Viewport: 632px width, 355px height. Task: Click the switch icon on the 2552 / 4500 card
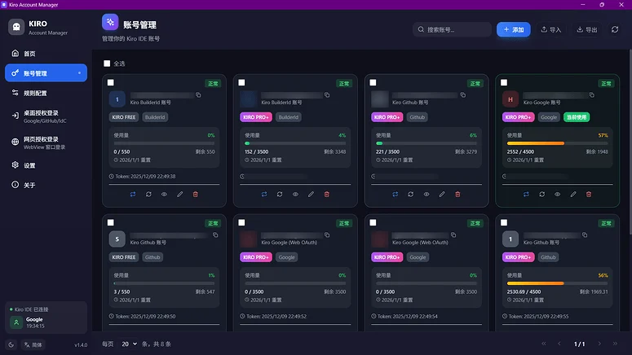point(526,195)
